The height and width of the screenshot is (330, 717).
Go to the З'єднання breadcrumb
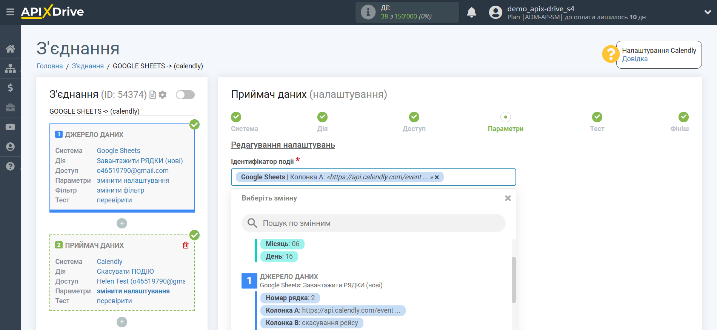click(88, 66)
